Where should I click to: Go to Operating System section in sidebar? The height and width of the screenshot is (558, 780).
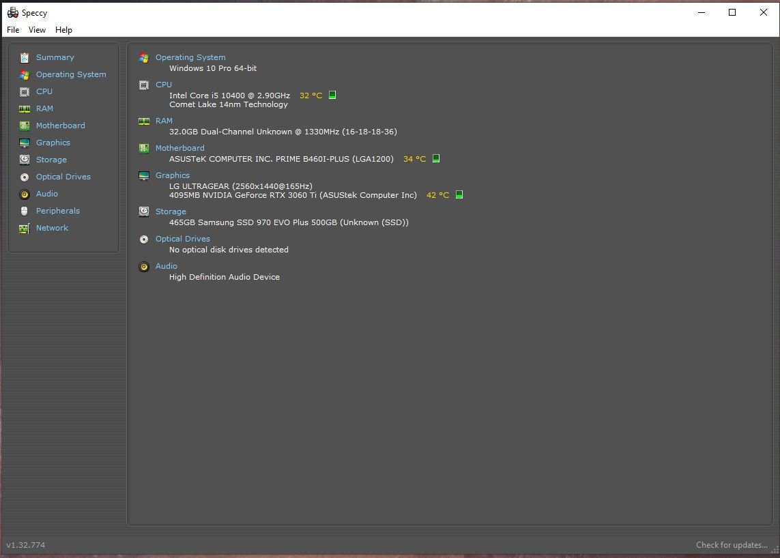click(x=71, y=74)
